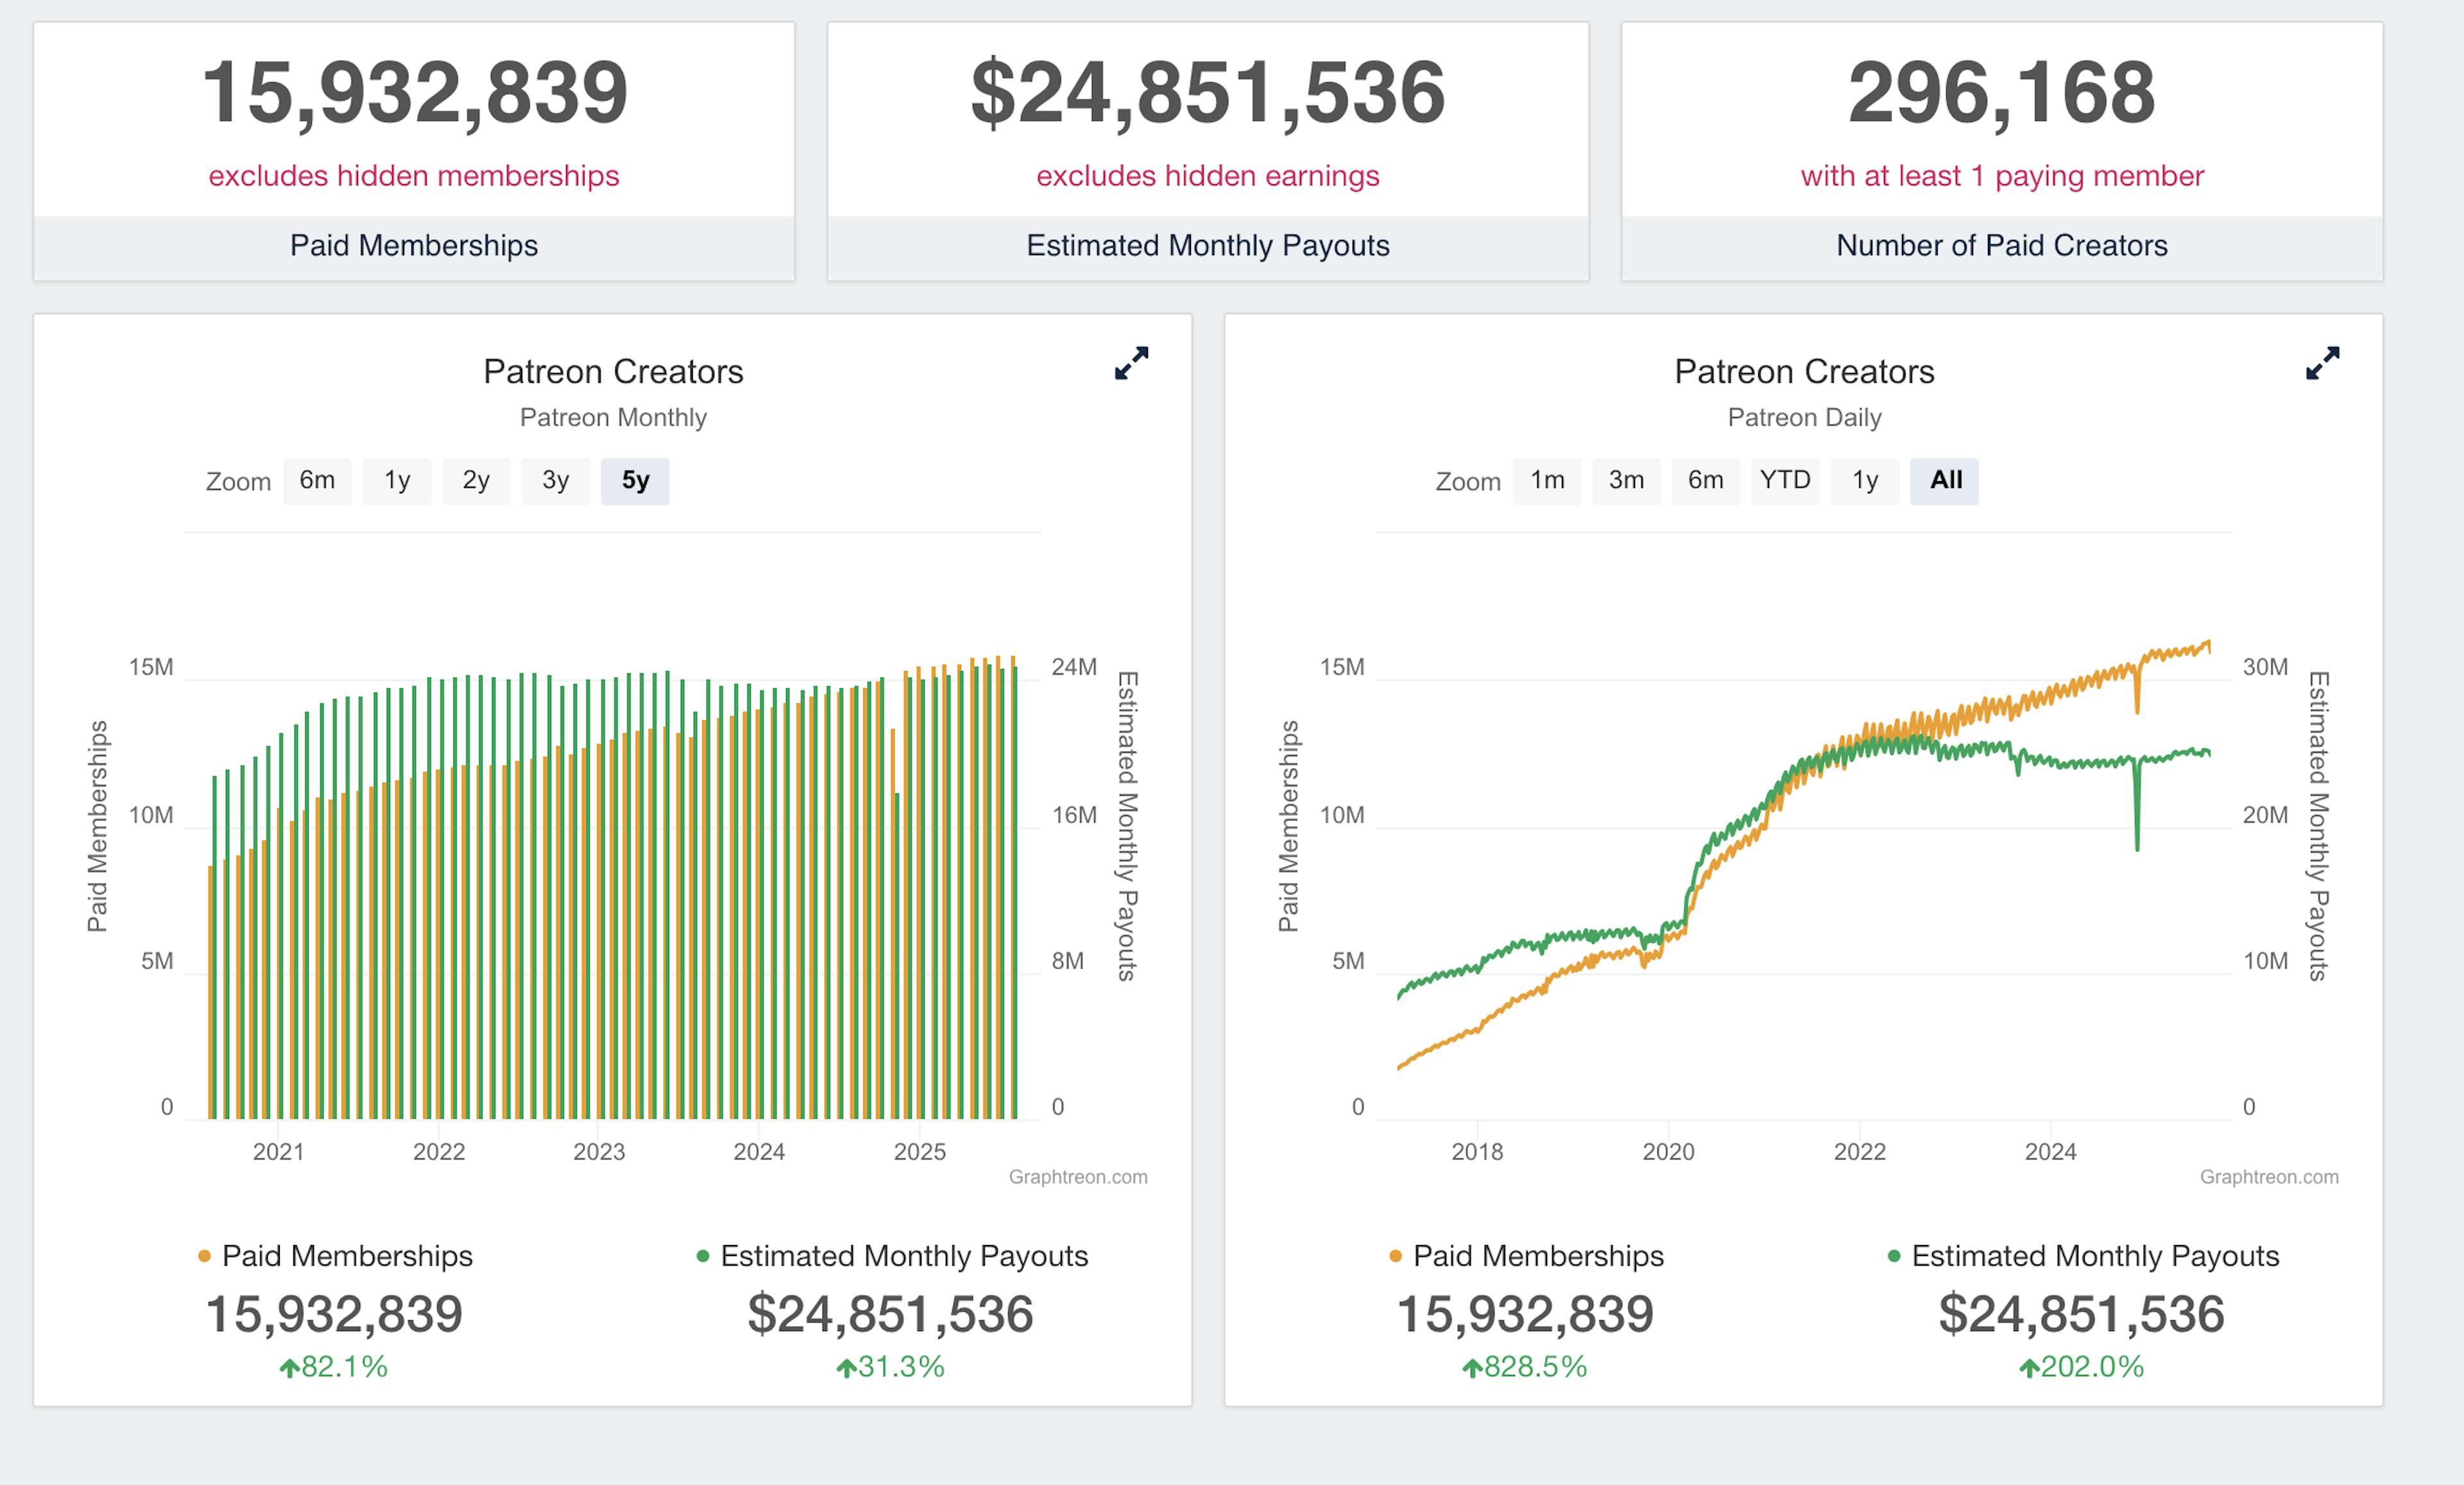Enable the YTD zoom range on daily chart
The image size is (2464, 1485).
click(x=1786, y=481)
